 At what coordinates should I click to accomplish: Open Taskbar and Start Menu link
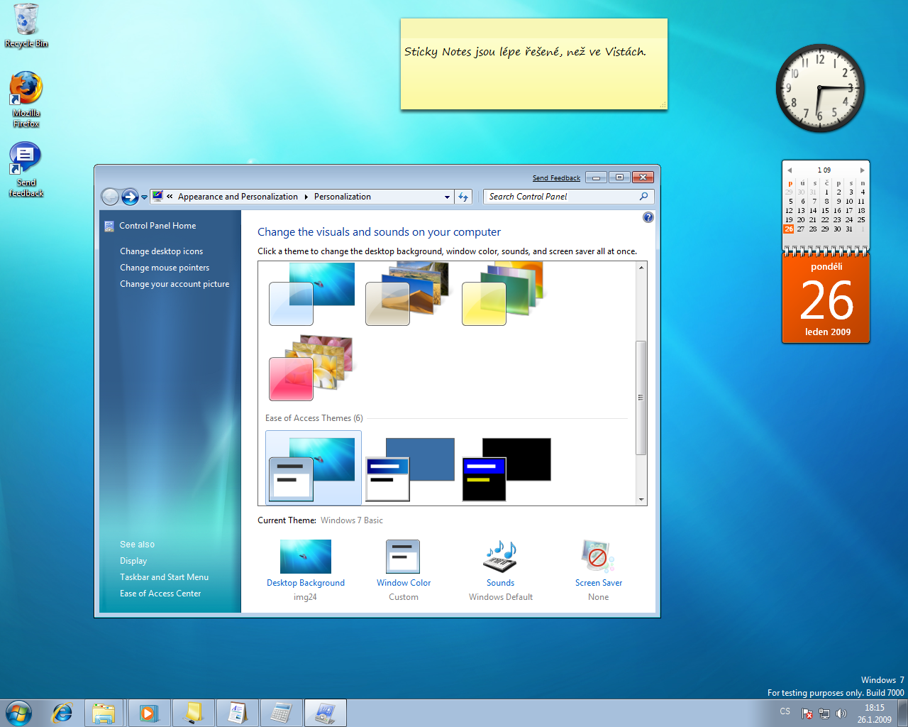pyautogui.click(x=164, y=577)
